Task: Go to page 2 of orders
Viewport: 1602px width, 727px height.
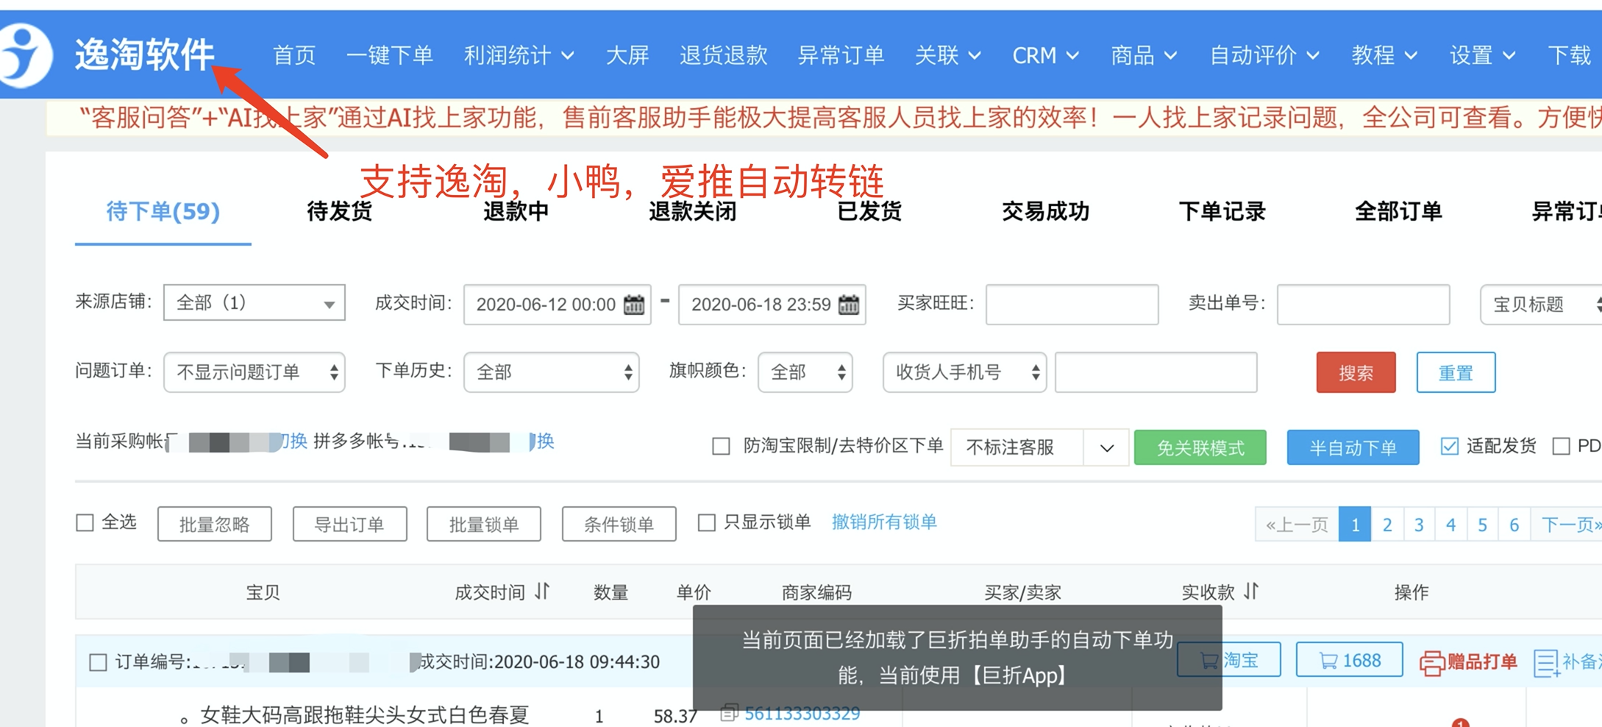Action: point(1387,525)
